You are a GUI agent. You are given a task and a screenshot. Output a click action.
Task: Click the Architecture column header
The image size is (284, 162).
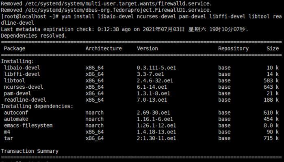tap(104, 49)
